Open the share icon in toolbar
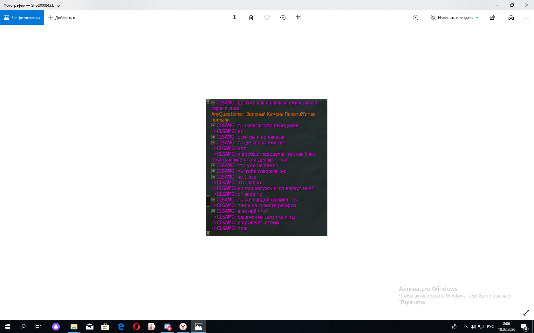 [492, 18]
